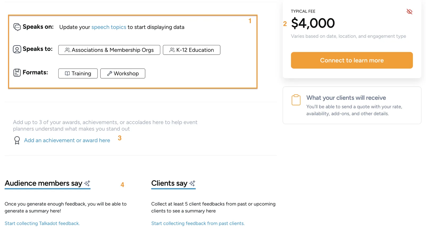The image size is (426, 240).
Task: Open the speech topics link
Action: point(109,27)
